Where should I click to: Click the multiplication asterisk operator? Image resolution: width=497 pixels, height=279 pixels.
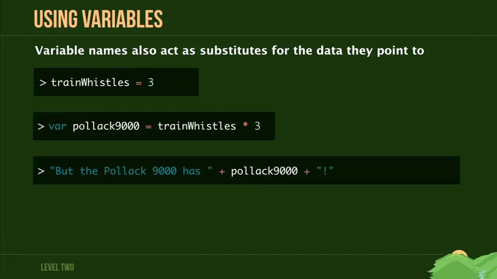(x=245, y=126)
